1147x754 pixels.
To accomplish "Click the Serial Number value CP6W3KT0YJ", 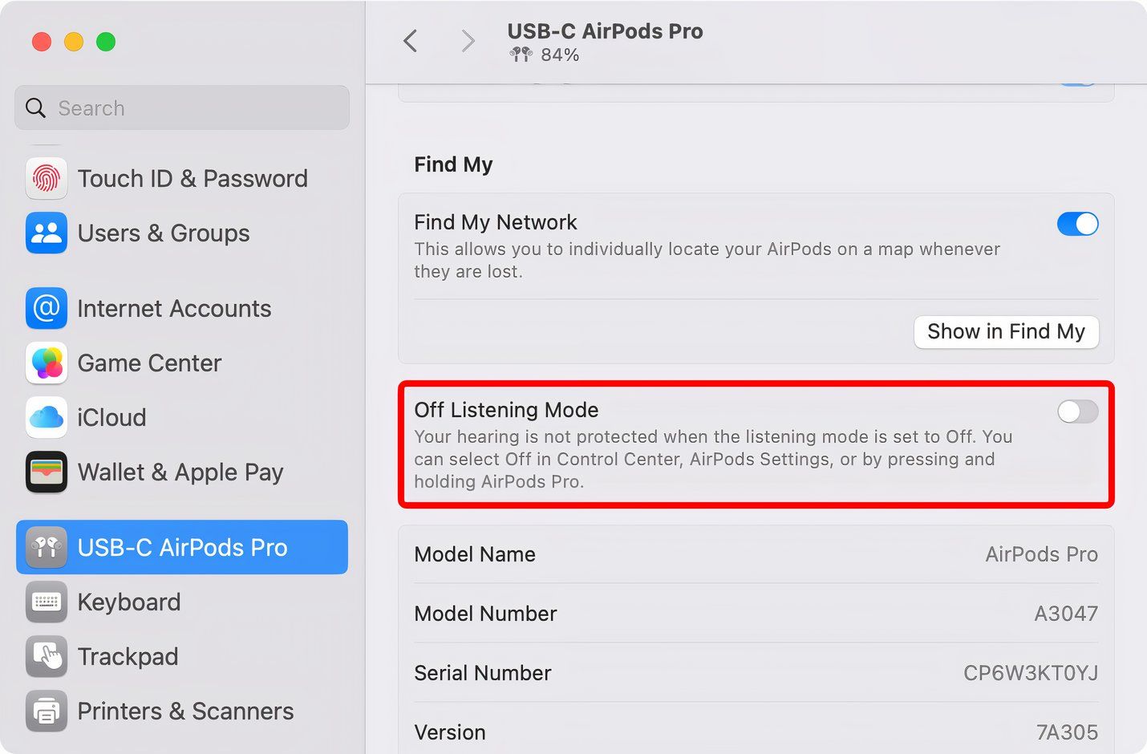I will coord(1031,673).
